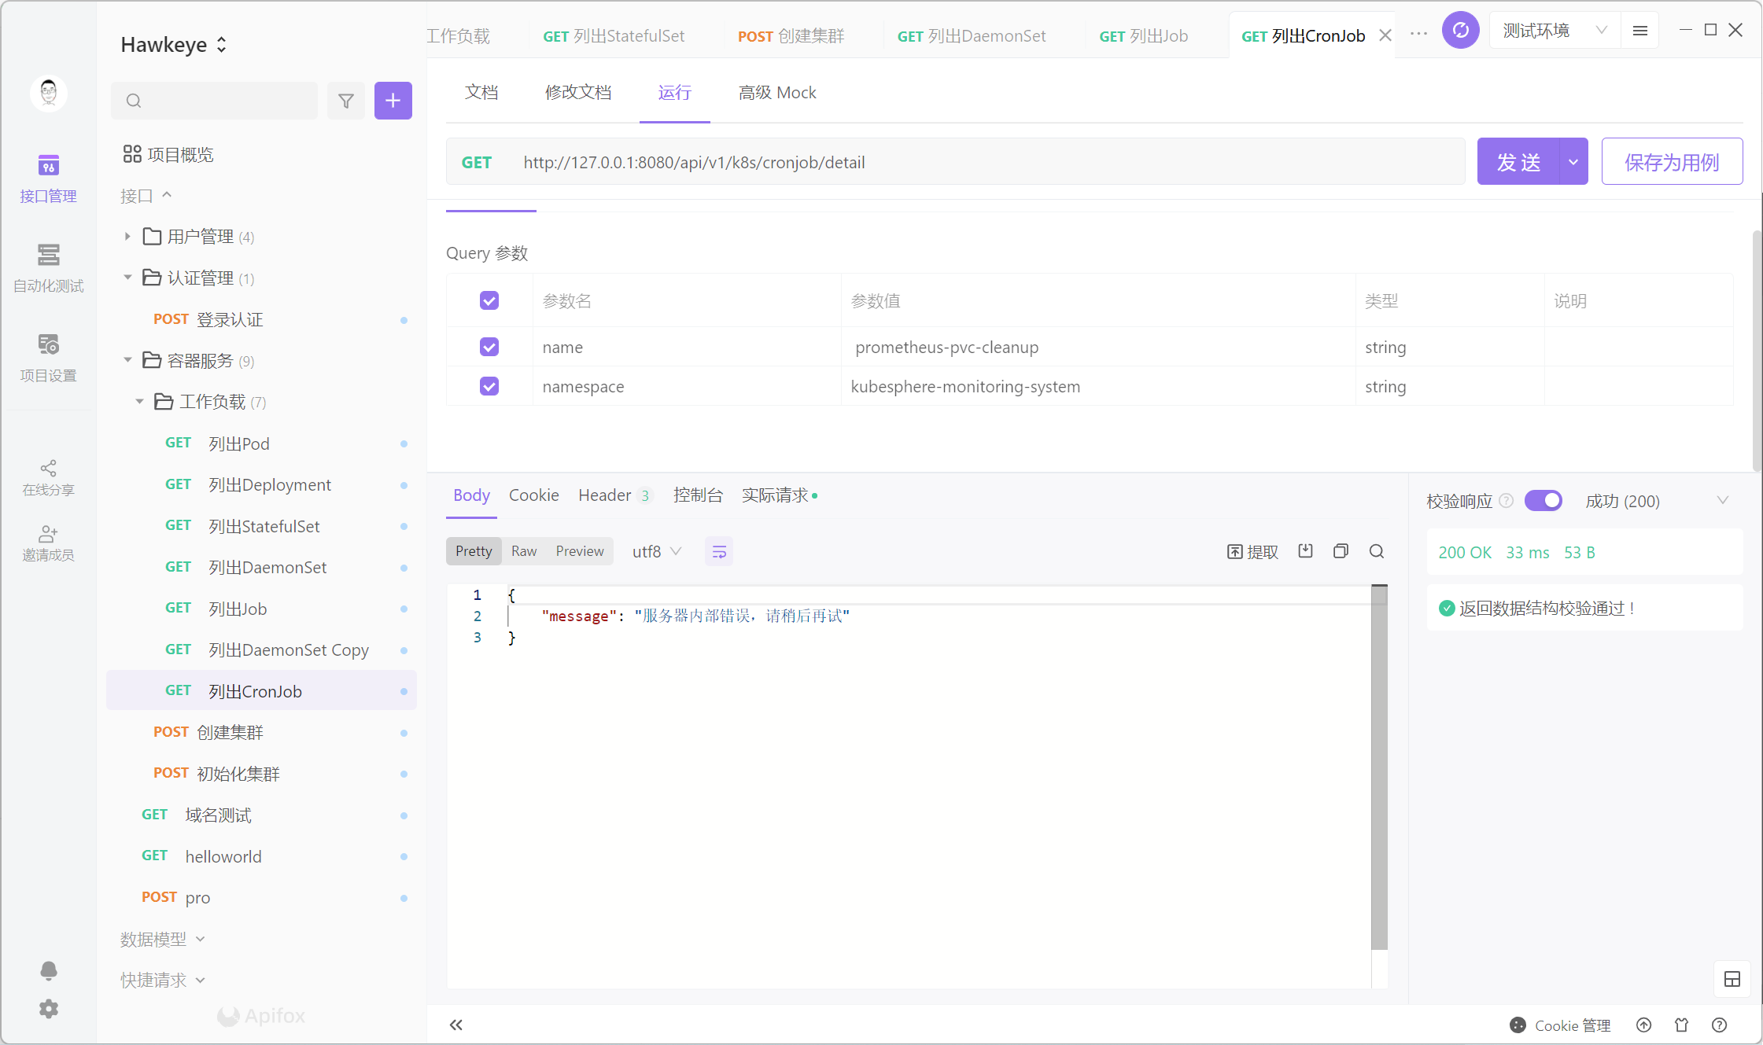Open the 成功 (200) response dropdown

click(x=1656, y=501)
